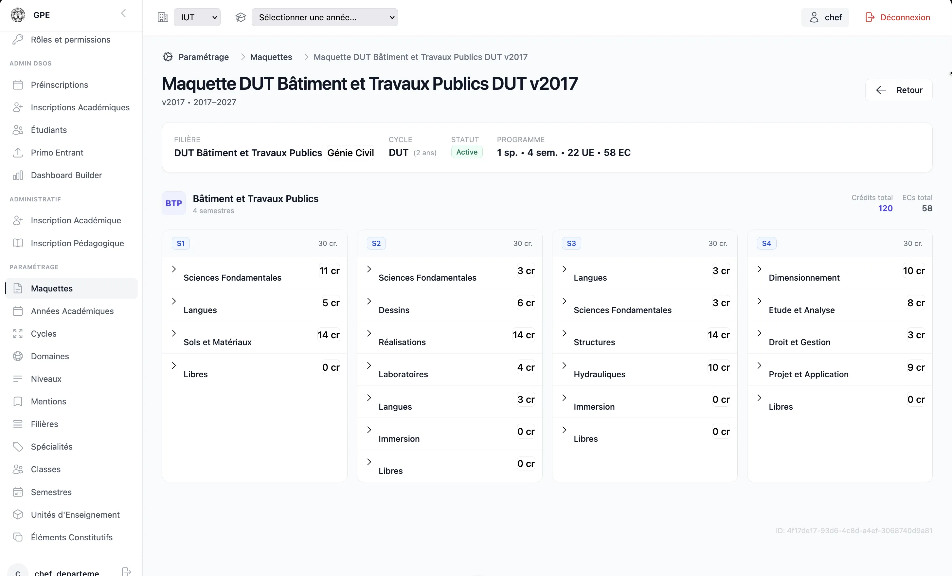This screenshot has height=576, width=952.
Task: Expand S4 Etude et Analyse unit
Action: (x=759, y=301)
